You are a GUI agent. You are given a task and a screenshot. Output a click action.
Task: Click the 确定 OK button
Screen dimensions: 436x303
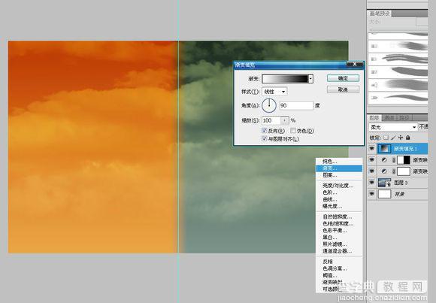click(x=343, y=78)
